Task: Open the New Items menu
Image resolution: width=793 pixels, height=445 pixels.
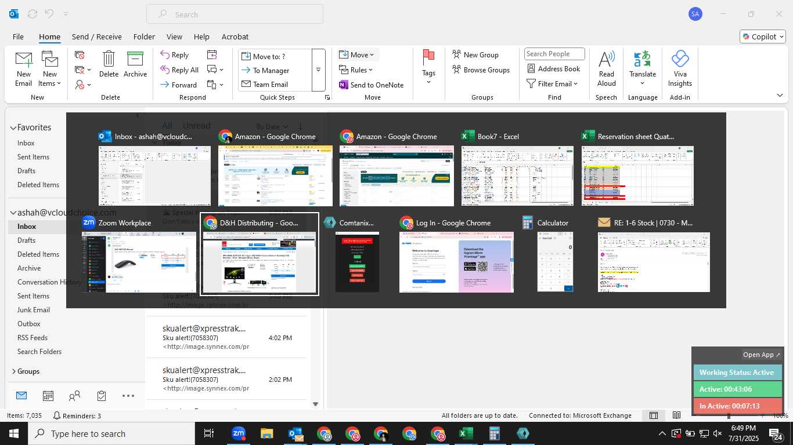Action: coord(50,68)
